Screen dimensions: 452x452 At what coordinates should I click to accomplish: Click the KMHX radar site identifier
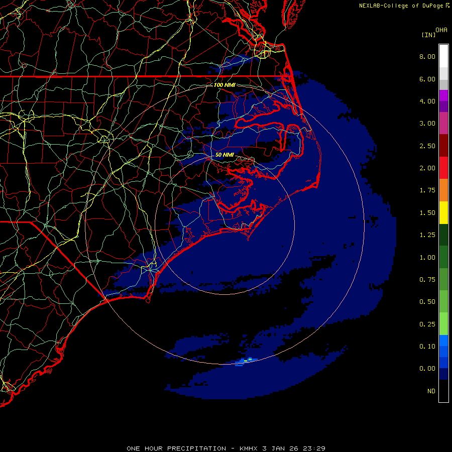[x=249, y=448]
